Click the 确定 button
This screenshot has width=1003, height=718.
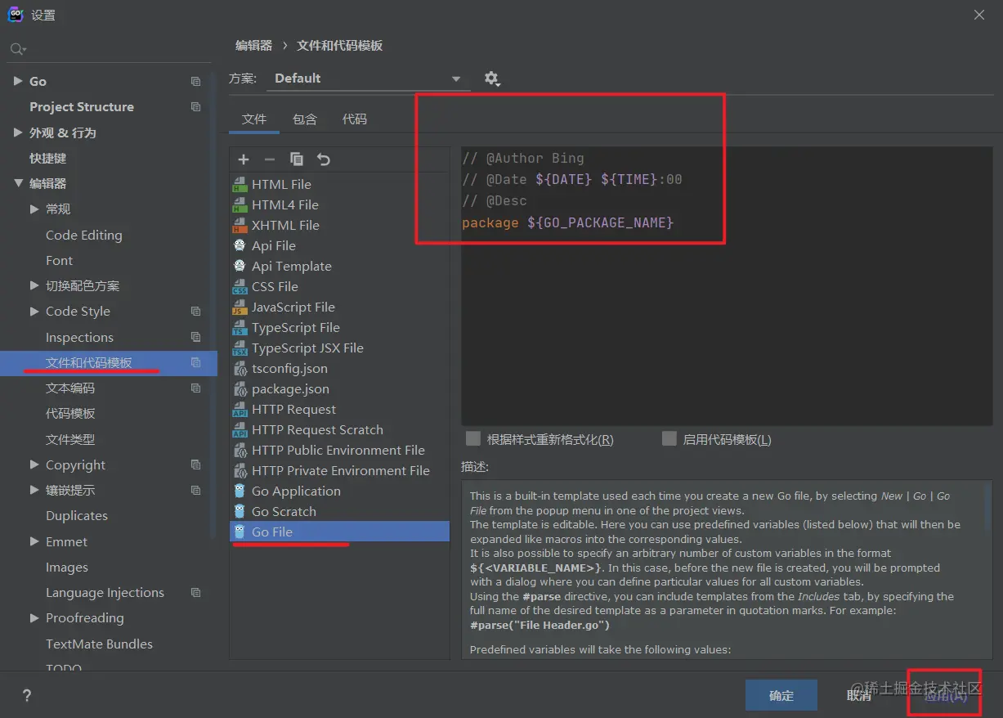coord(781,695)
